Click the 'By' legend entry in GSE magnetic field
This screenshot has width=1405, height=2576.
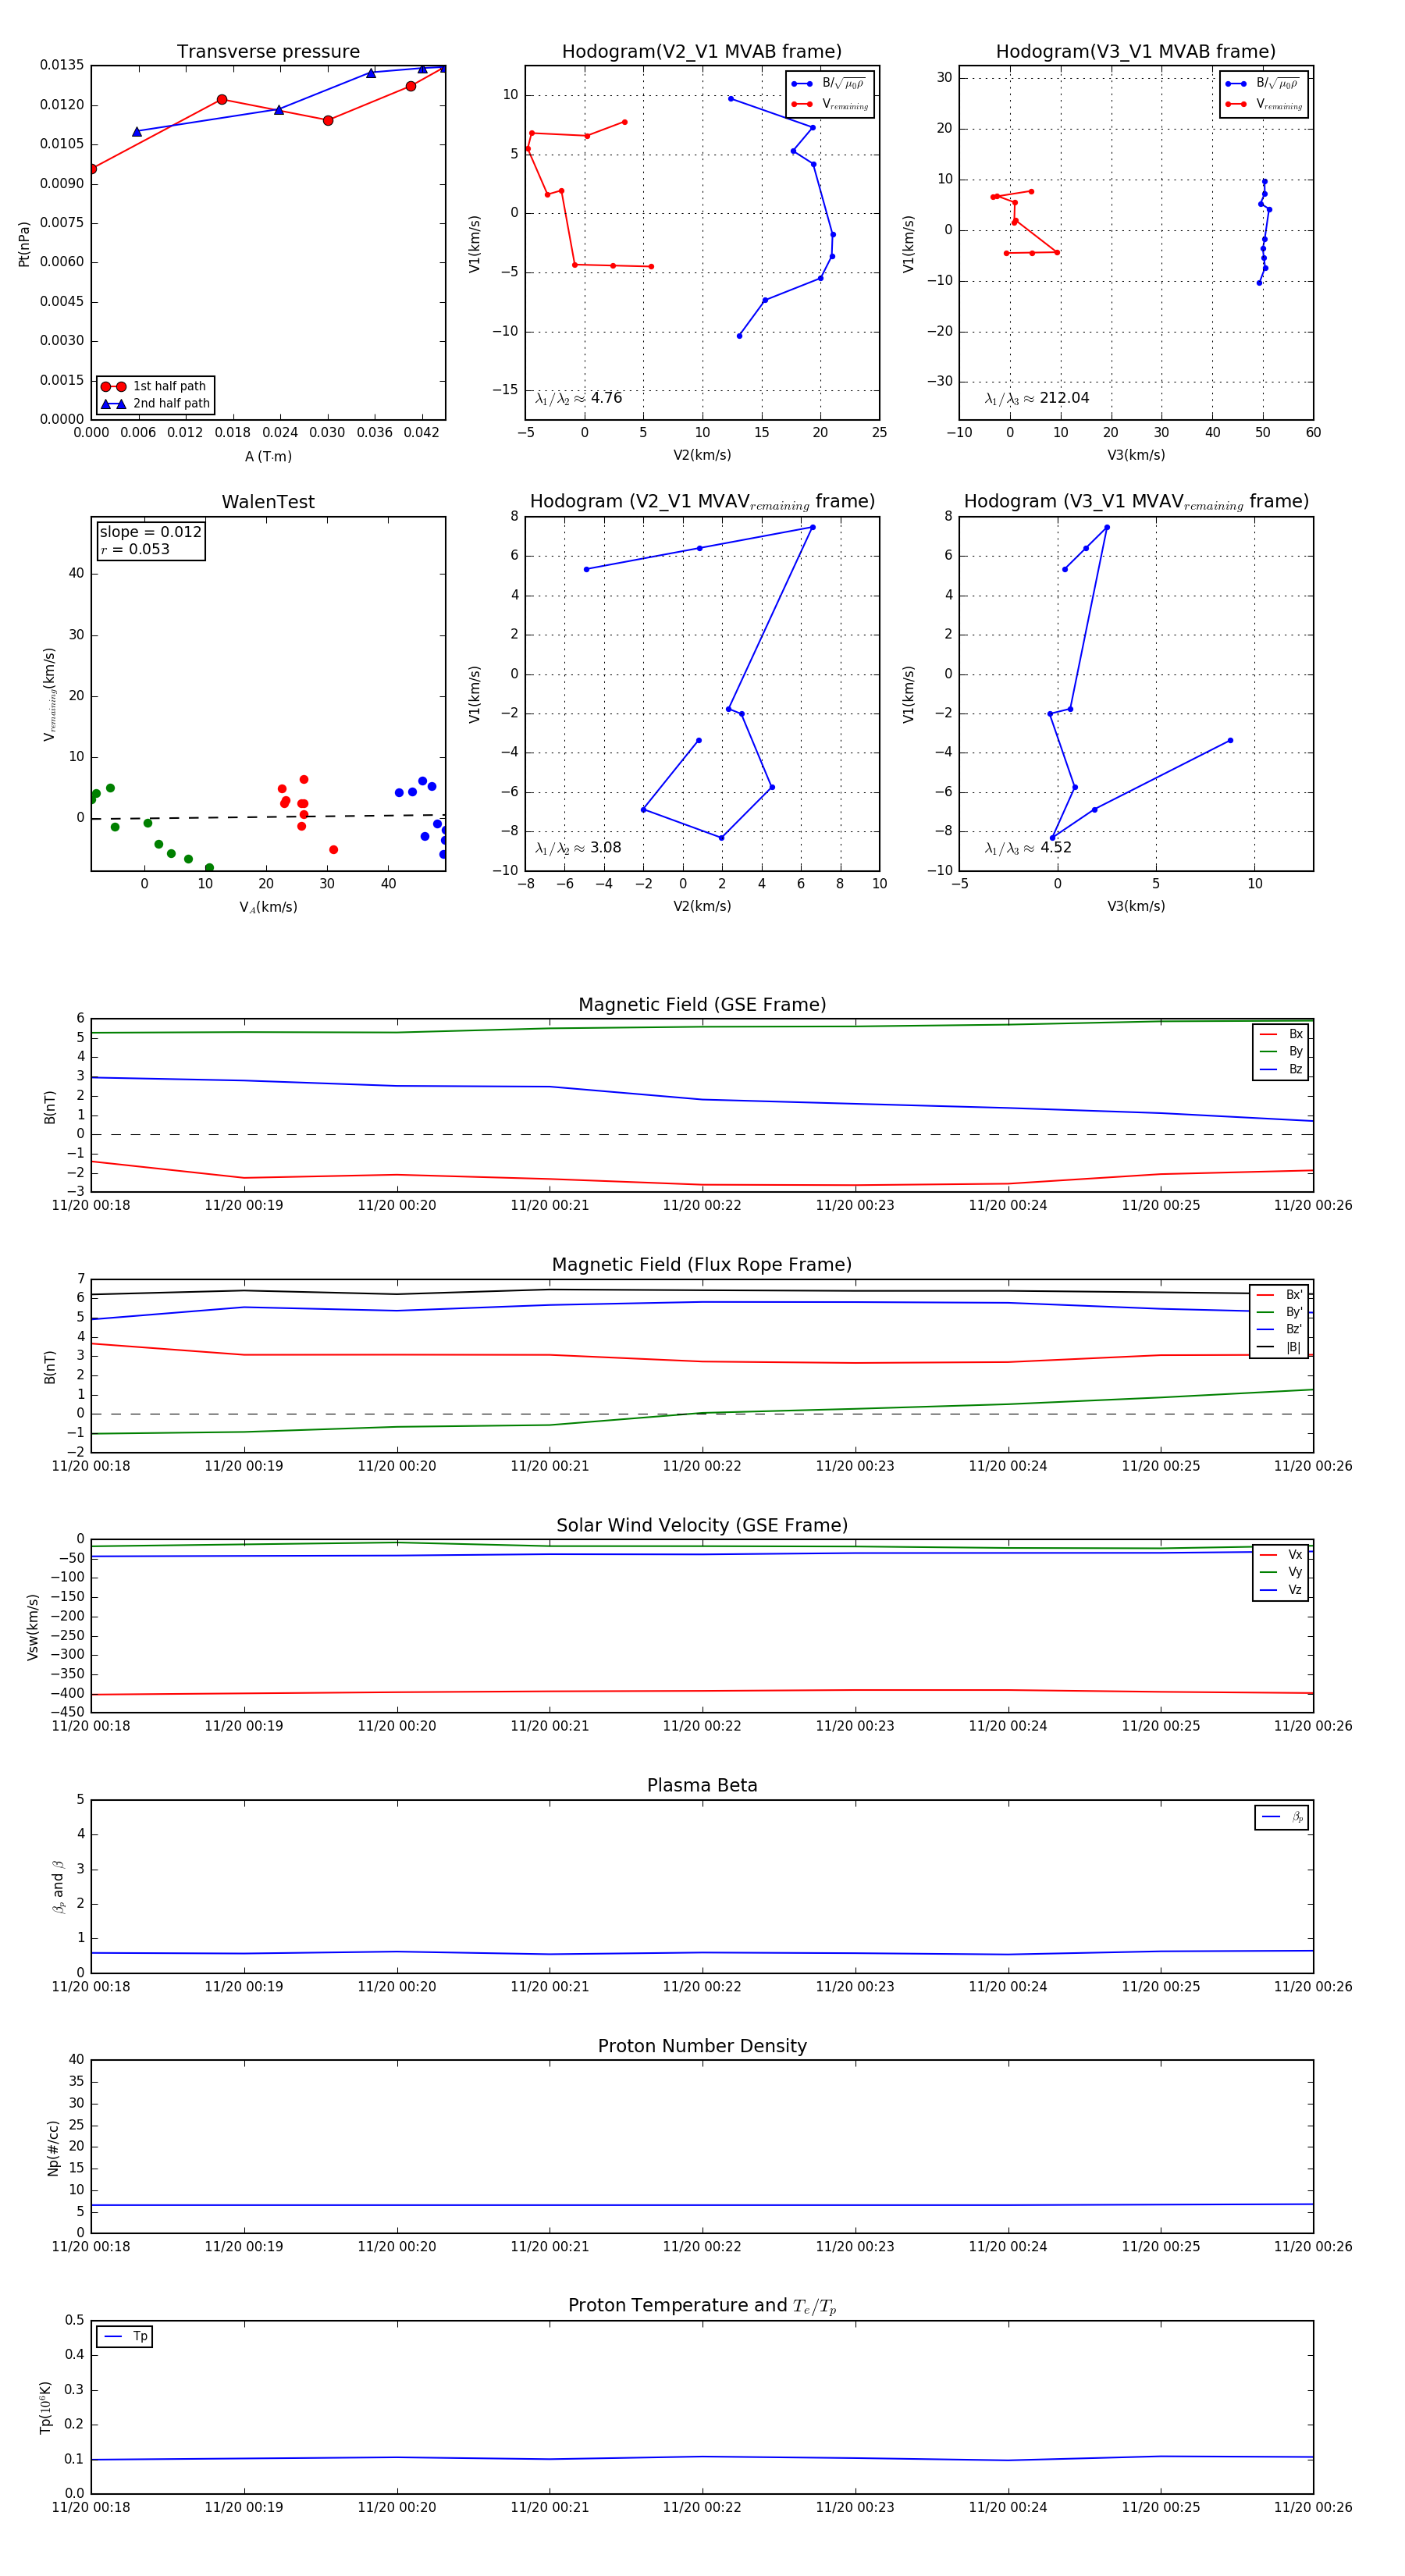pyautogui.click(x=1281, y=1051)
